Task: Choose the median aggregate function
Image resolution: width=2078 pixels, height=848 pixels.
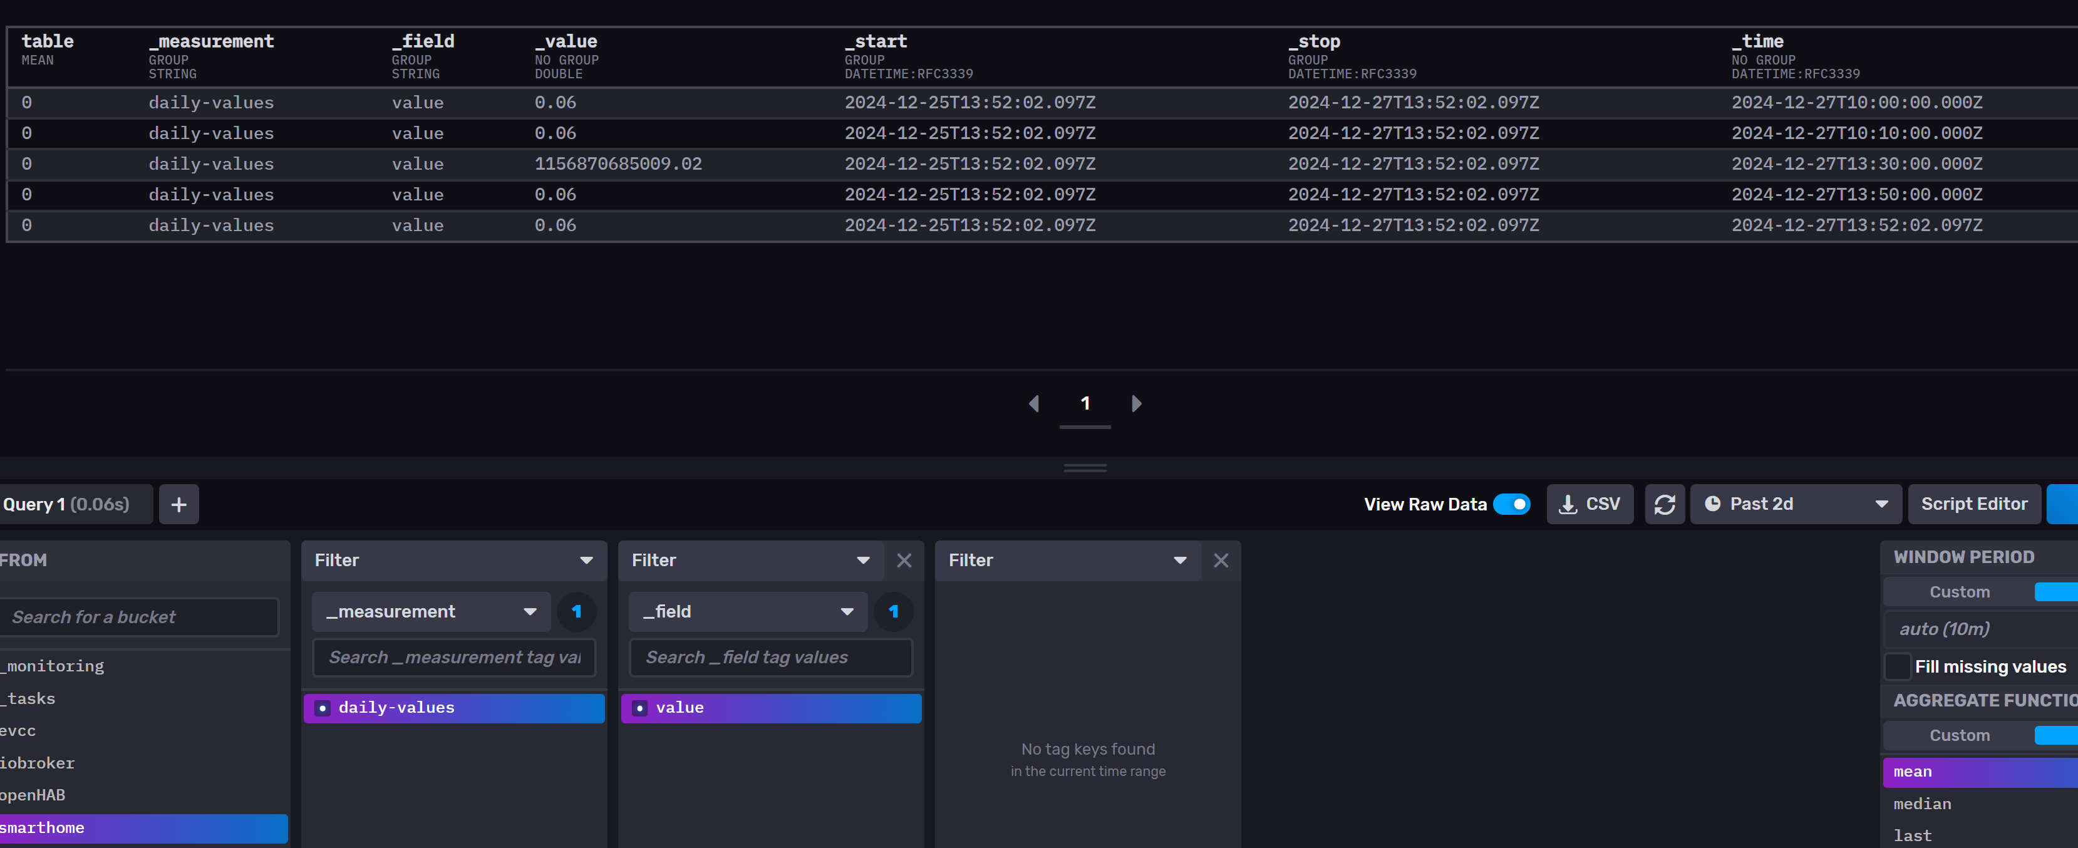Action: (1921, 804)
